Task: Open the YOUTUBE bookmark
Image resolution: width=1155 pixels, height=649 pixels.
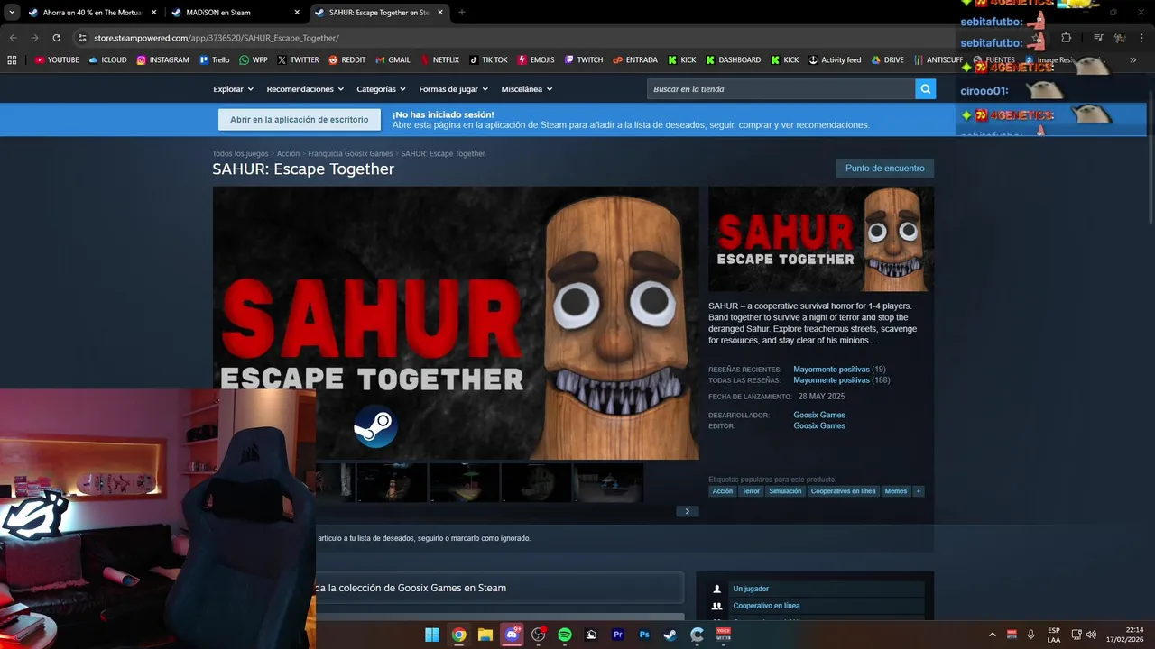Action: 57,60
